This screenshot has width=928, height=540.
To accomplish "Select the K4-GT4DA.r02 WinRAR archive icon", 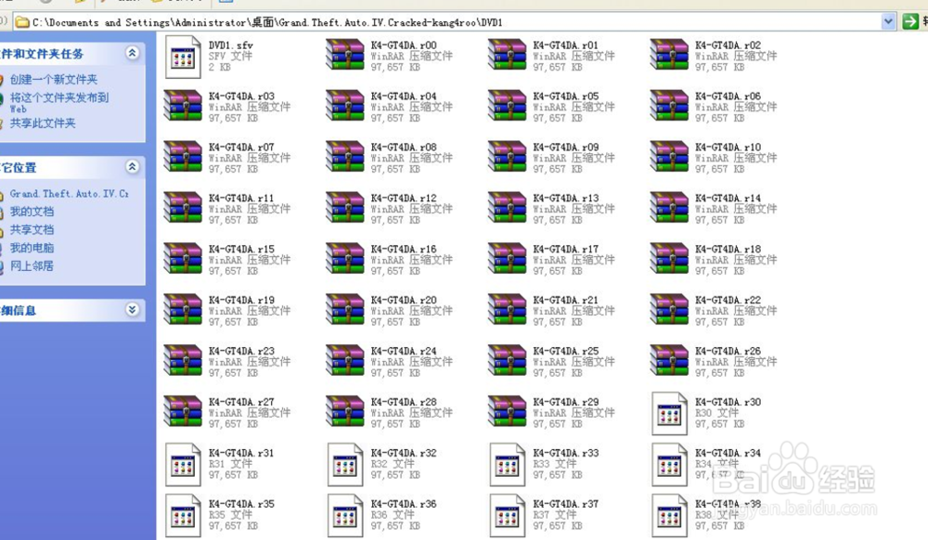I will (669, 55).
